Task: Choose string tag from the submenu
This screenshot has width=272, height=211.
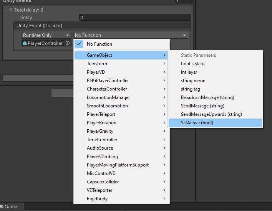Action: pos(215,89)
